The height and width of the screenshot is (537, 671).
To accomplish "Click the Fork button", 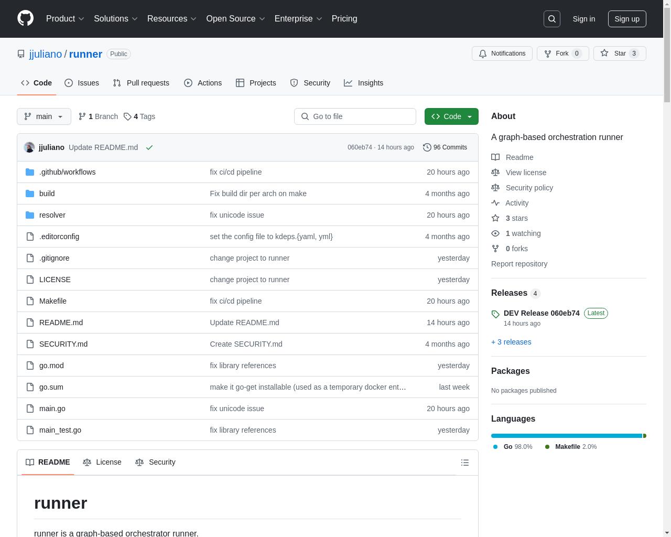I will tap(563, 53).
